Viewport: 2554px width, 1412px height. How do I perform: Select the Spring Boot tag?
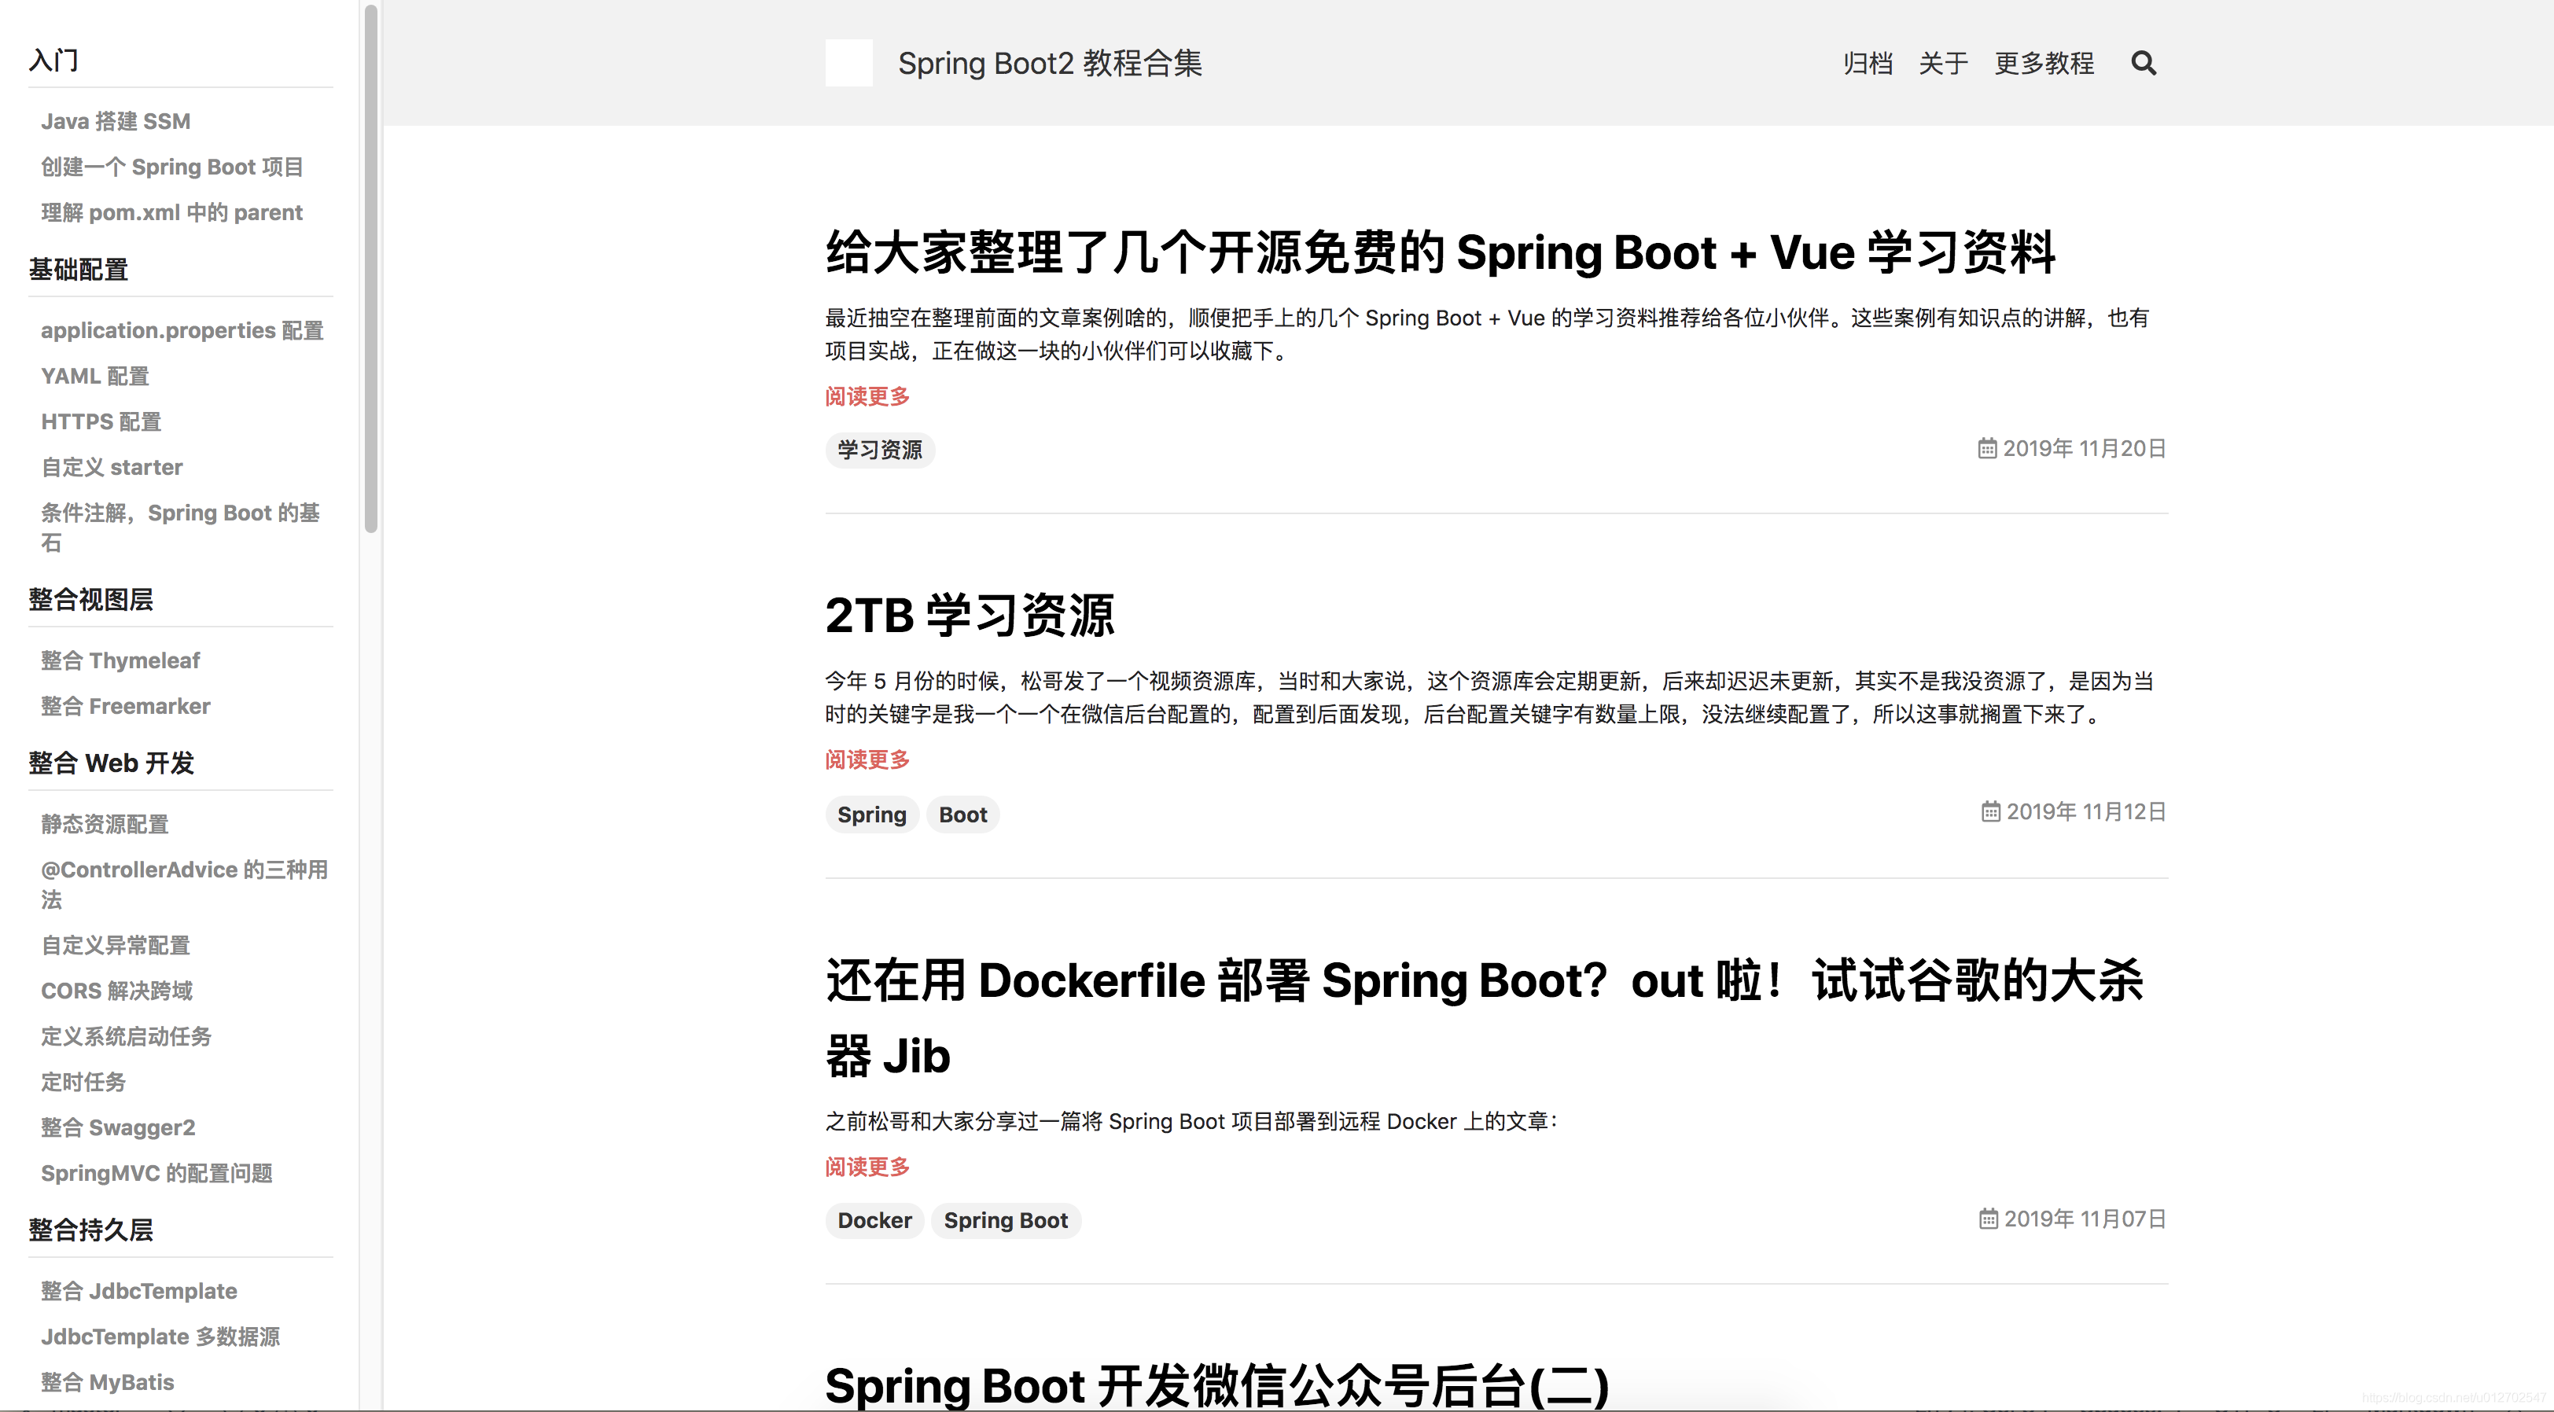[x=1006, y=1221]
